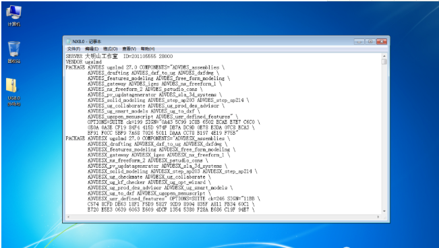The image size is (439, 248).
Task: Place cursor on the SERVER line
Action: (x=119, y=56)
